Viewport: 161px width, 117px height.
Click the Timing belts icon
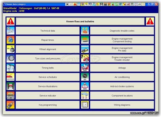(10, 68)
